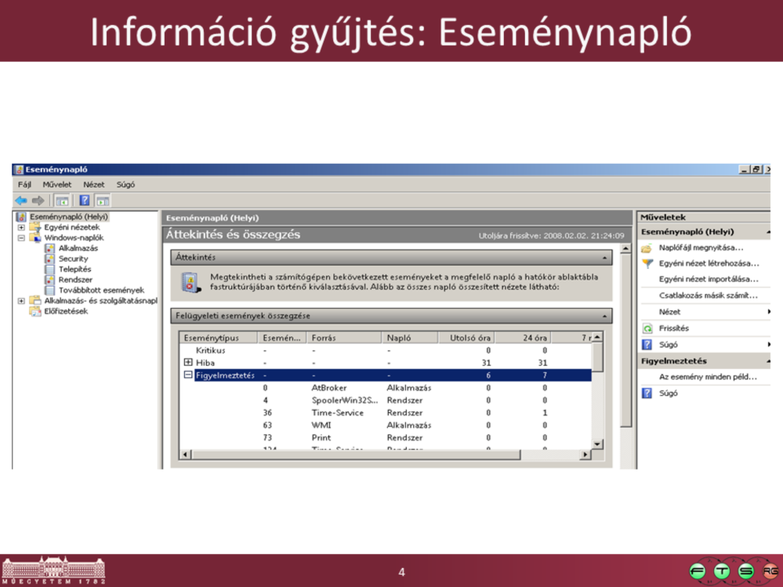The image size is (783, 587).
Task: Open the Nézet menu in menu bar
Action: (94, 185)
